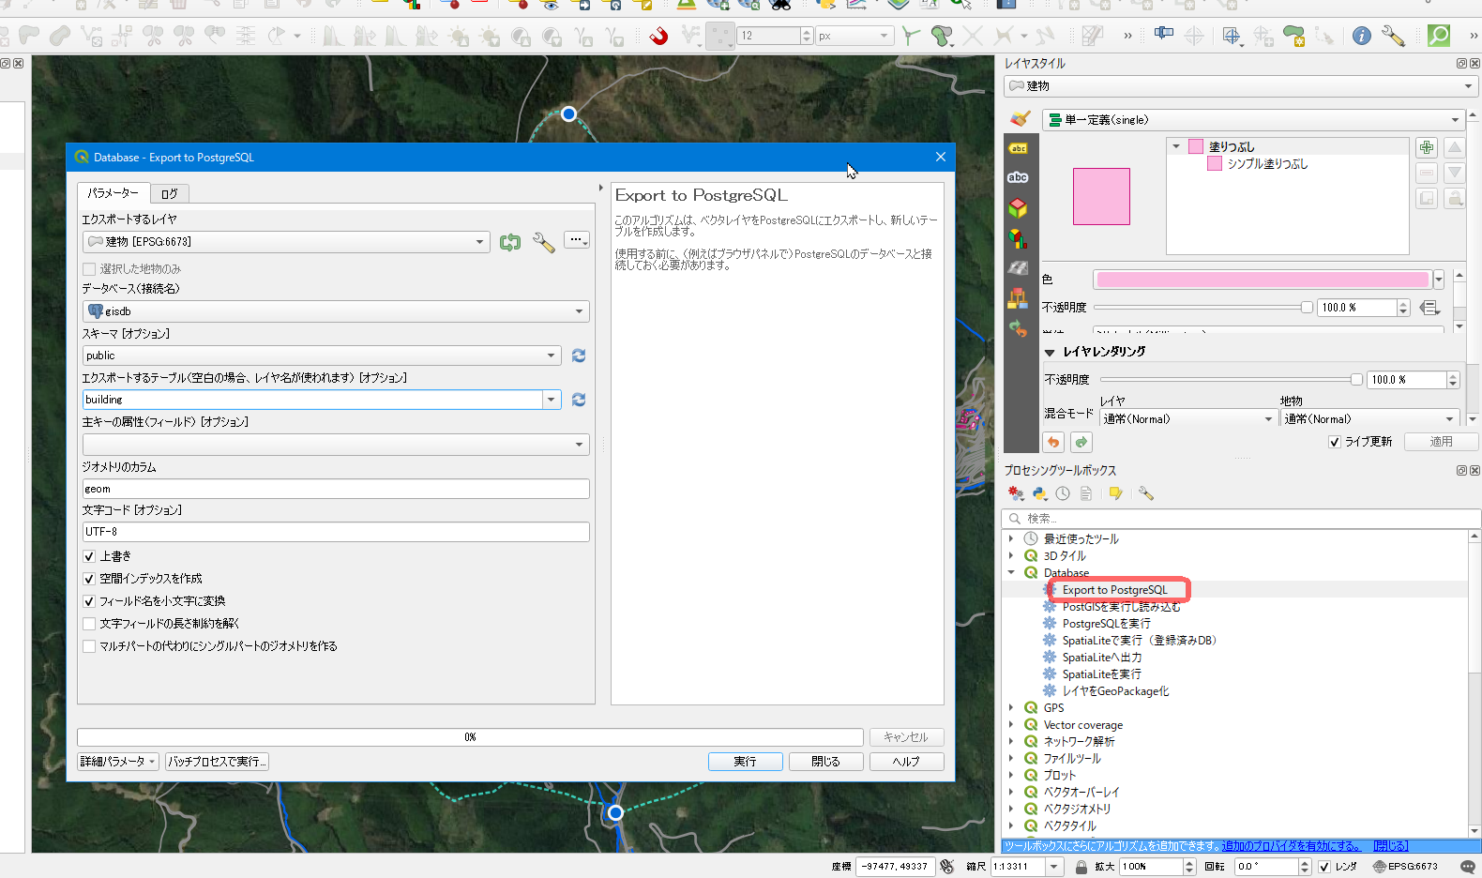Open yellow Labels tab in Layer Styling
The height and width of the screenshot is (878, 1482).
point(1018,148)
